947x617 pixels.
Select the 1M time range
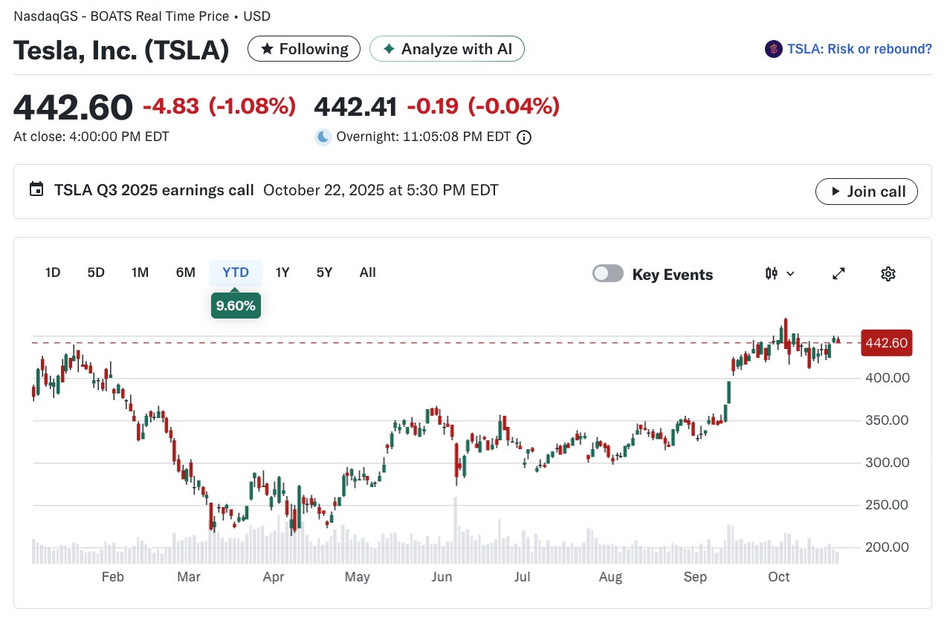[x=140, y=272]
